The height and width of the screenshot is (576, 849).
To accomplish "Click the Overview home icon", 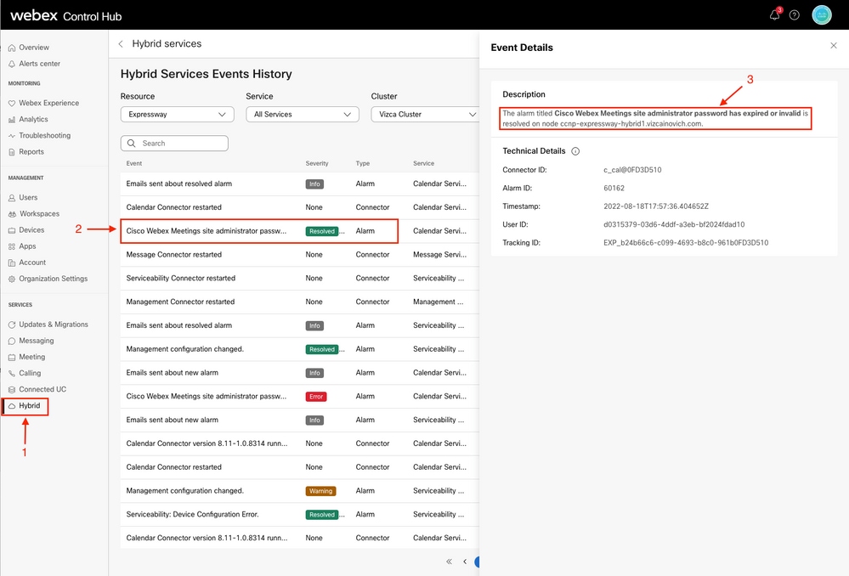I will (x=12, y=48).
